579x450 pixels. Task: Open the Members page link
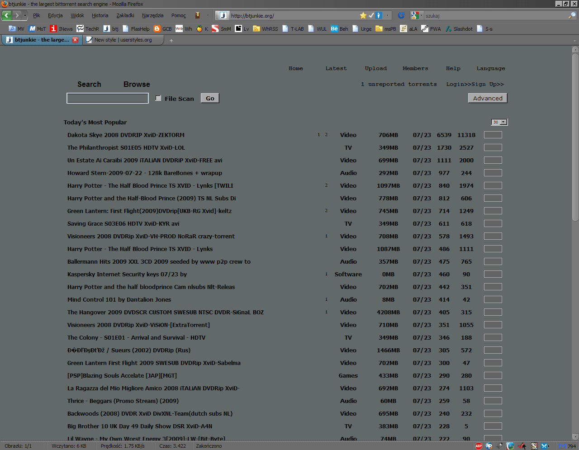[415, 68]
